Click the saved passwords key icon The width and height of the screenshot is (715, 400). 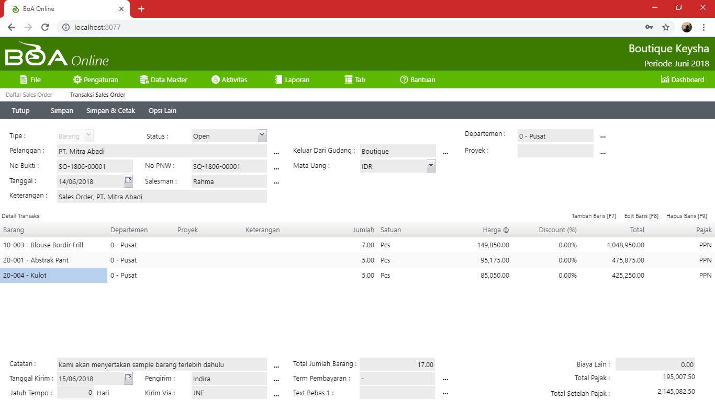point(649,27)
